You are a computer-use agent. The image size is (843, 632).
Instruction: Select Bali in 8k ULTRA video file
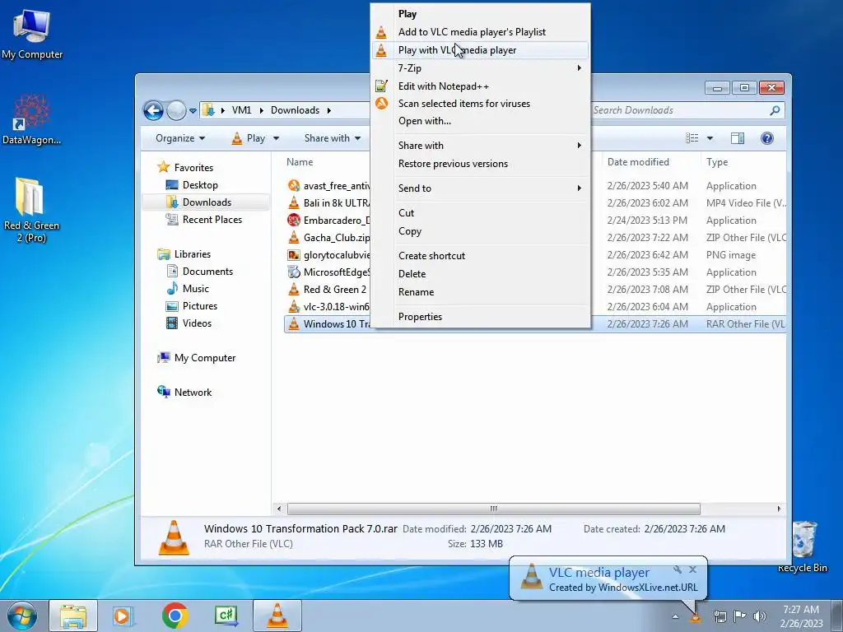pyautogui.click(x=328, y=203)
